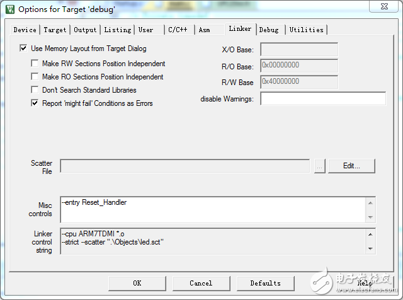This screenshot has height=300, width=403.
Task: Click the Keil app icon in title bar
Action: [9, 9]
